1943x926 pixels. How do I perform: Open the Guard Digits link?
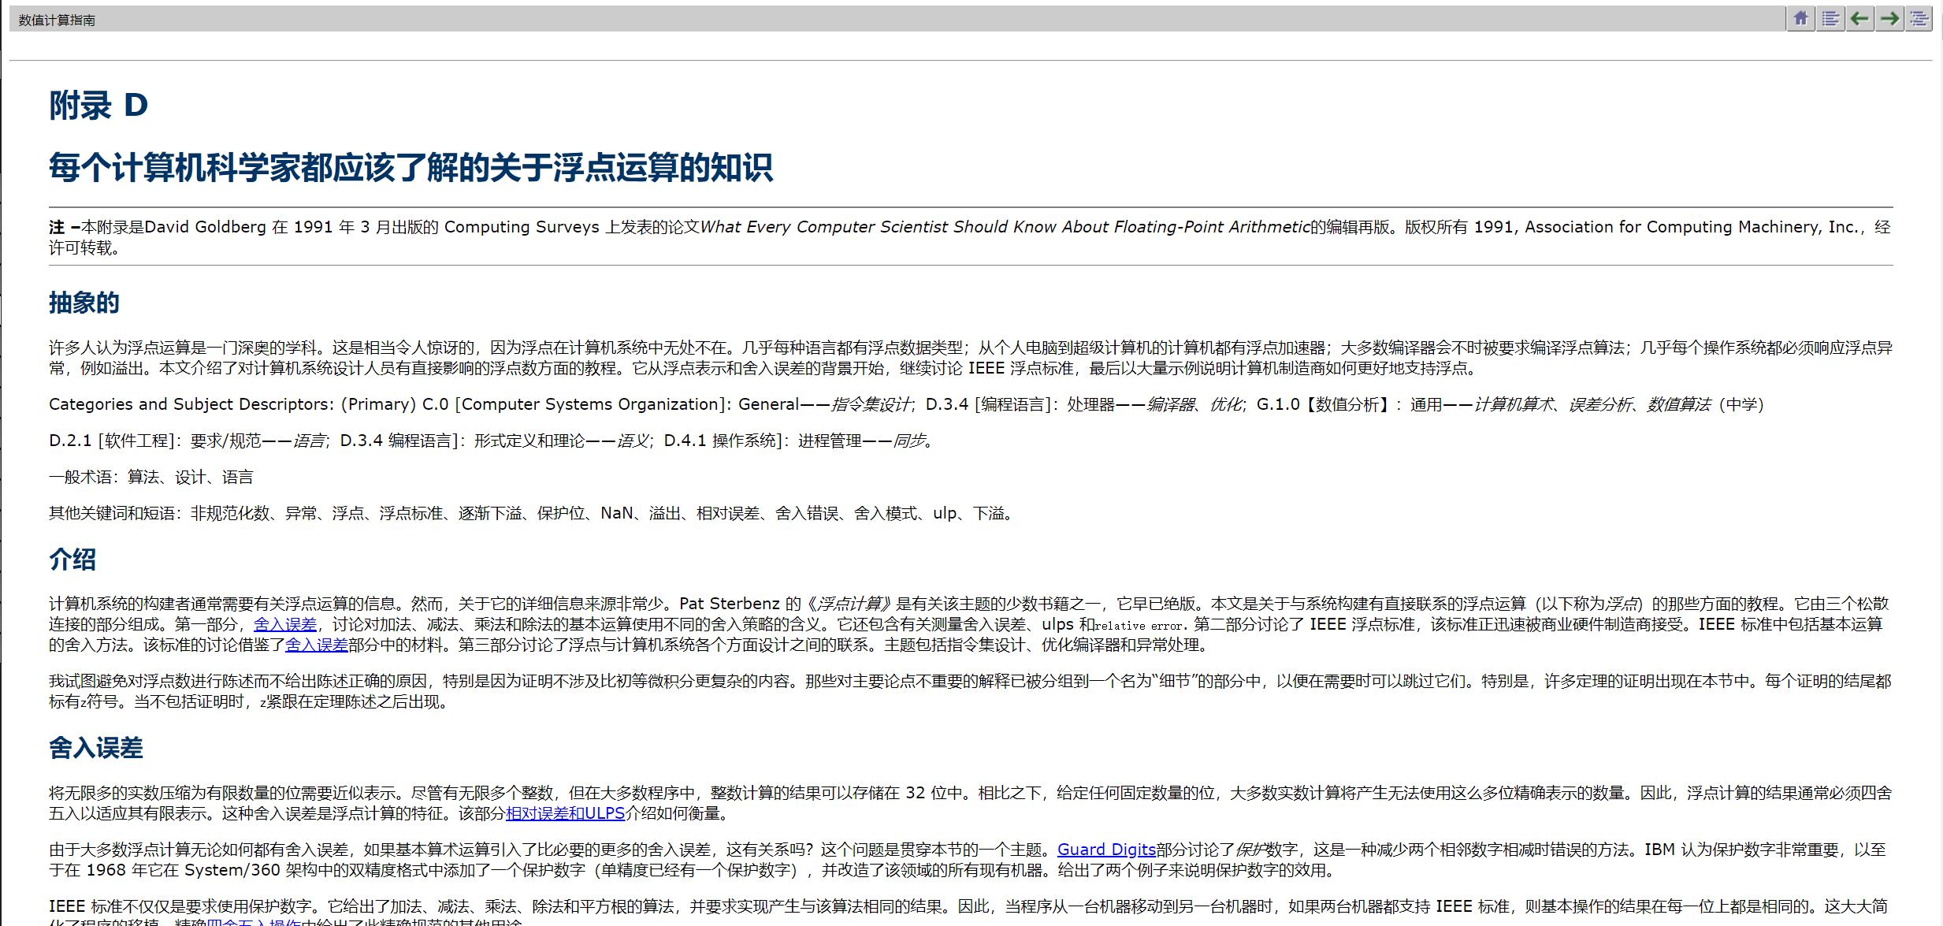(1105, 850)
